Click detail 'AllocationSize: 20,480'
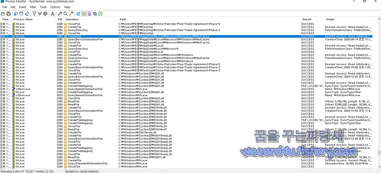Image resolution: width=381 pixels, height=173 pixels. tap(348, 163)
